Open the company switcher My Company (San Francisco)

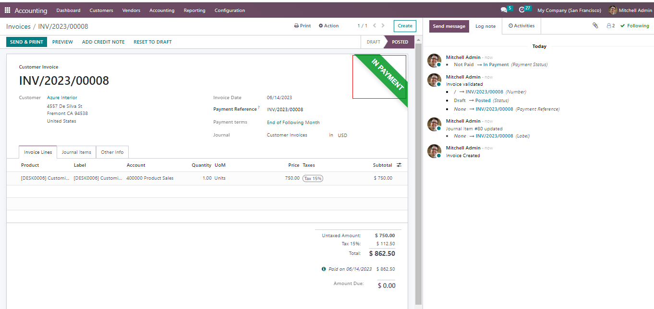tap(569, 11)
